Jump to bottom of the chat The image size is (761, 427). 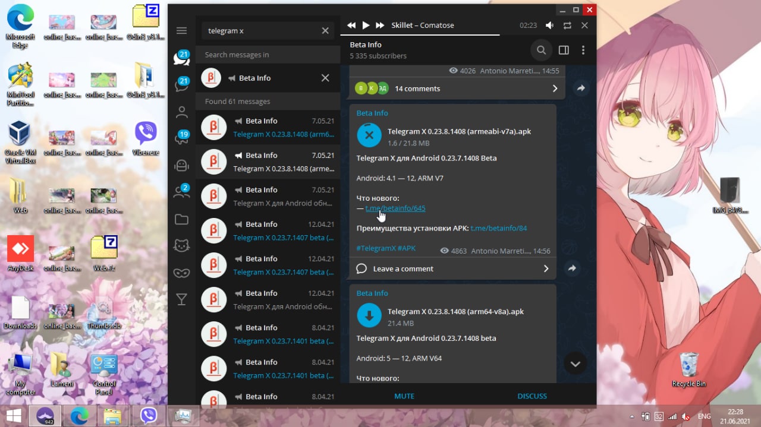point(575,363)
